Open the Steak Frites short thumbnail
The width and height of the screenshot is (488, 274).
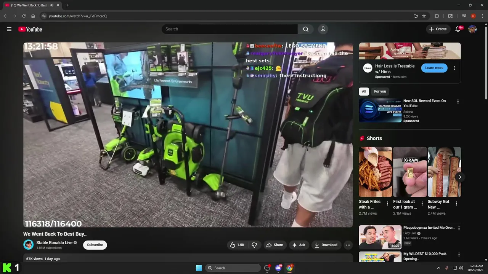pyautogui.click(x=375, y=172)
